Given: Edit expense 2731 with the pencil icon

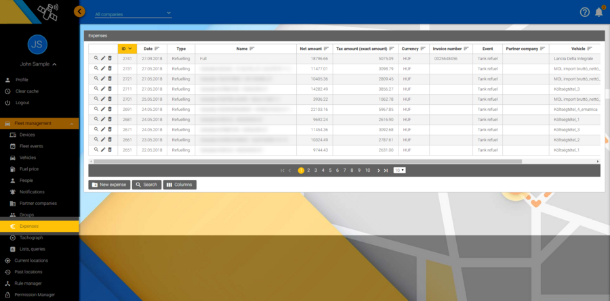Looking at the screenshot, I should coord(103,69).
